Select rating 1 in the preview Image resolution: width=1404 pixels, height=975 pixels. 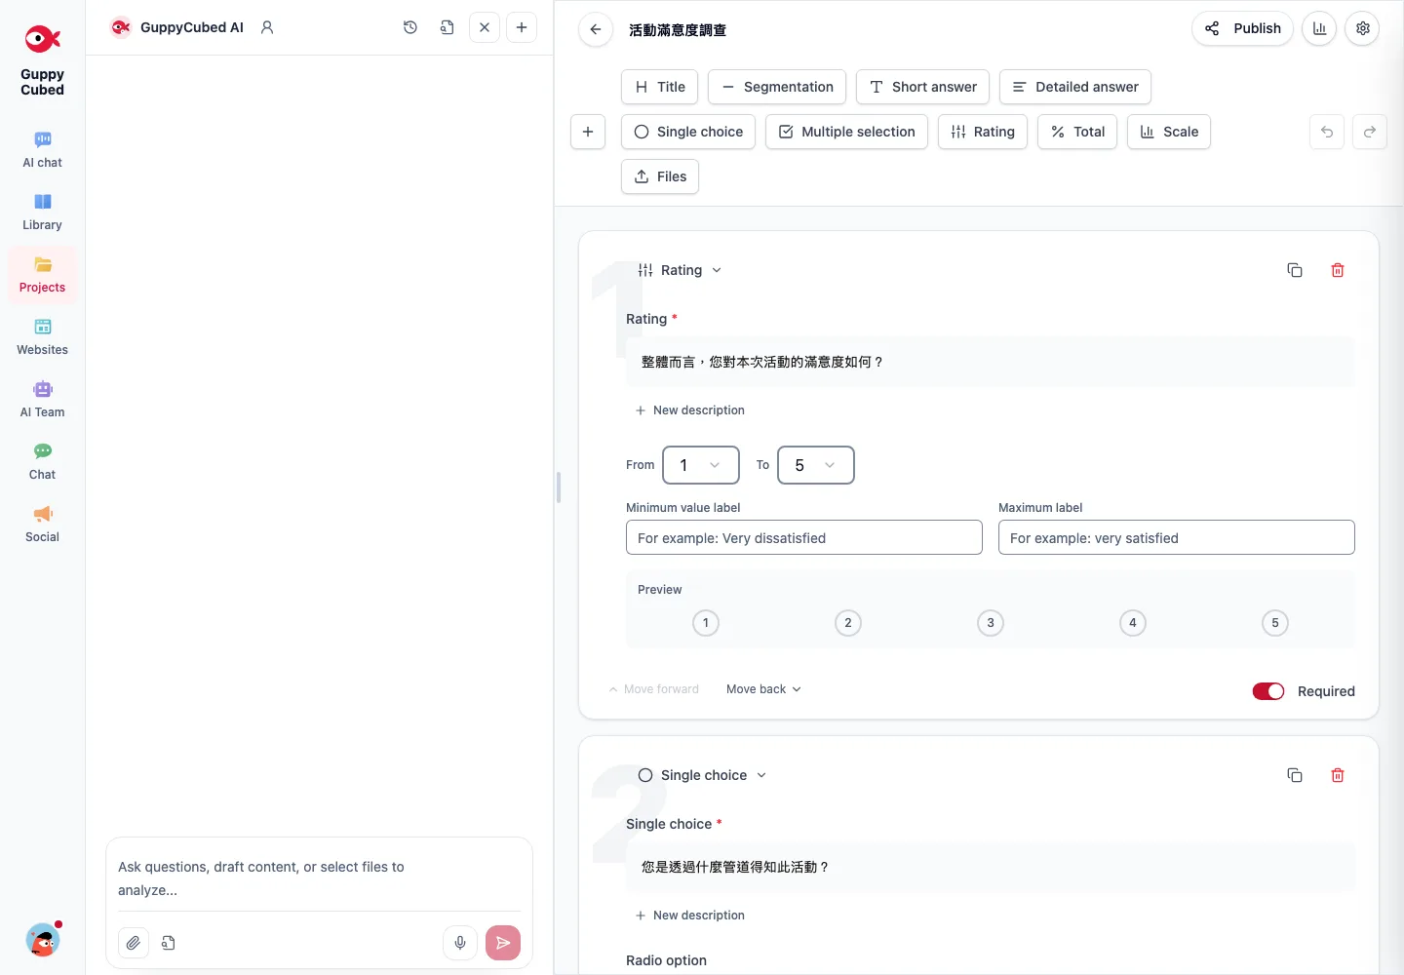[x=706, y=623]
